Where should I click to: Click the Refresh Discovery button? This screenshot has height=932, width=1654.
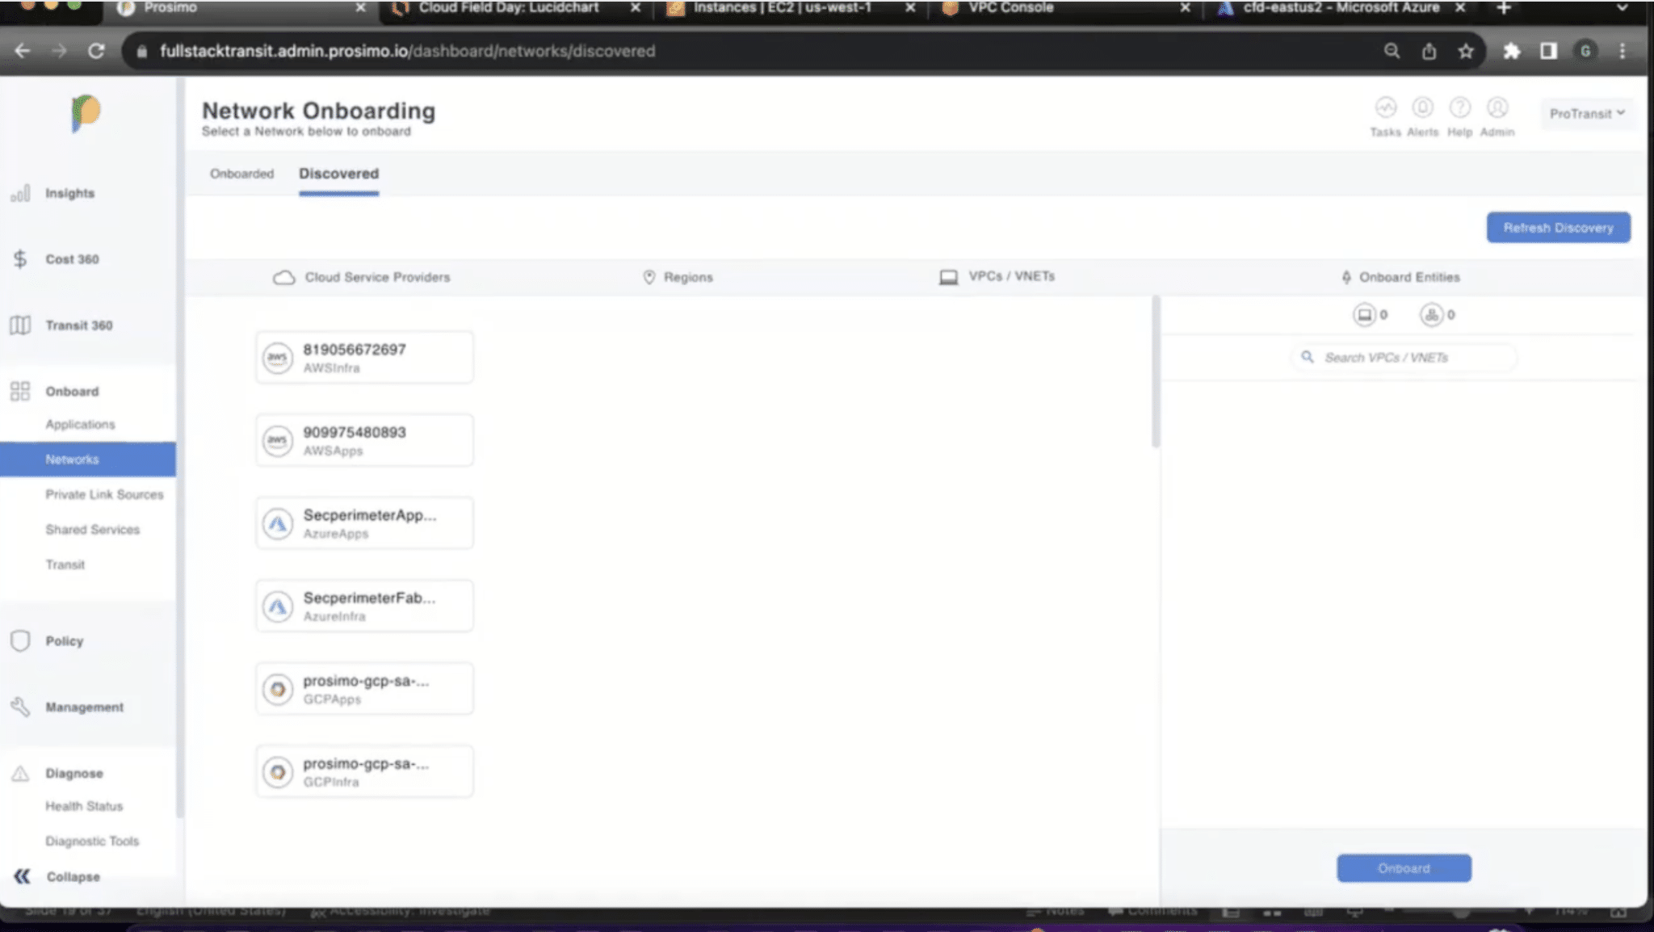coord(1558,228)
